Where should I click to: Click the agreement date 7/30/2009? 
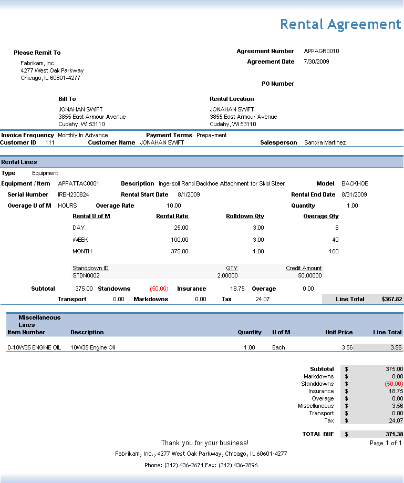pos(317,62)
